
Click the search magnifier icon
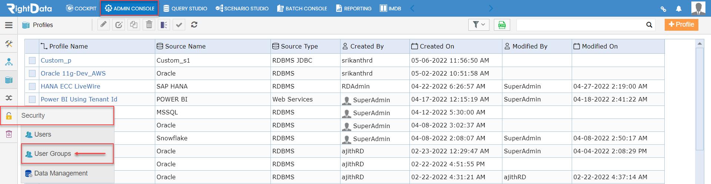649,25
